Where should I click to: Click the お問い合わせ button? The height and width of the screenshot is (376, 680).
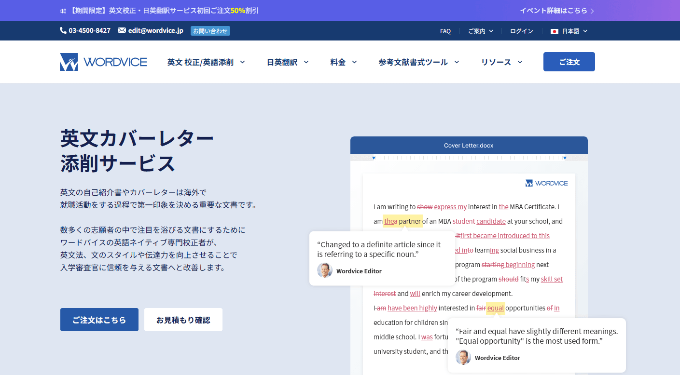point(210,31)
